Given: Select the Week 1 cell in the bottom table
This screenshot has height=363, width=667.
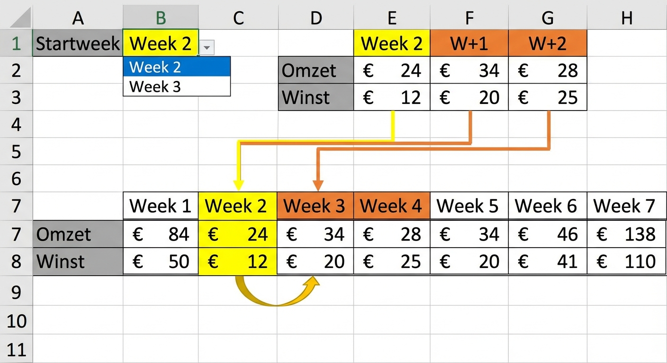Looking at the screenshot, I should point(161,206).
